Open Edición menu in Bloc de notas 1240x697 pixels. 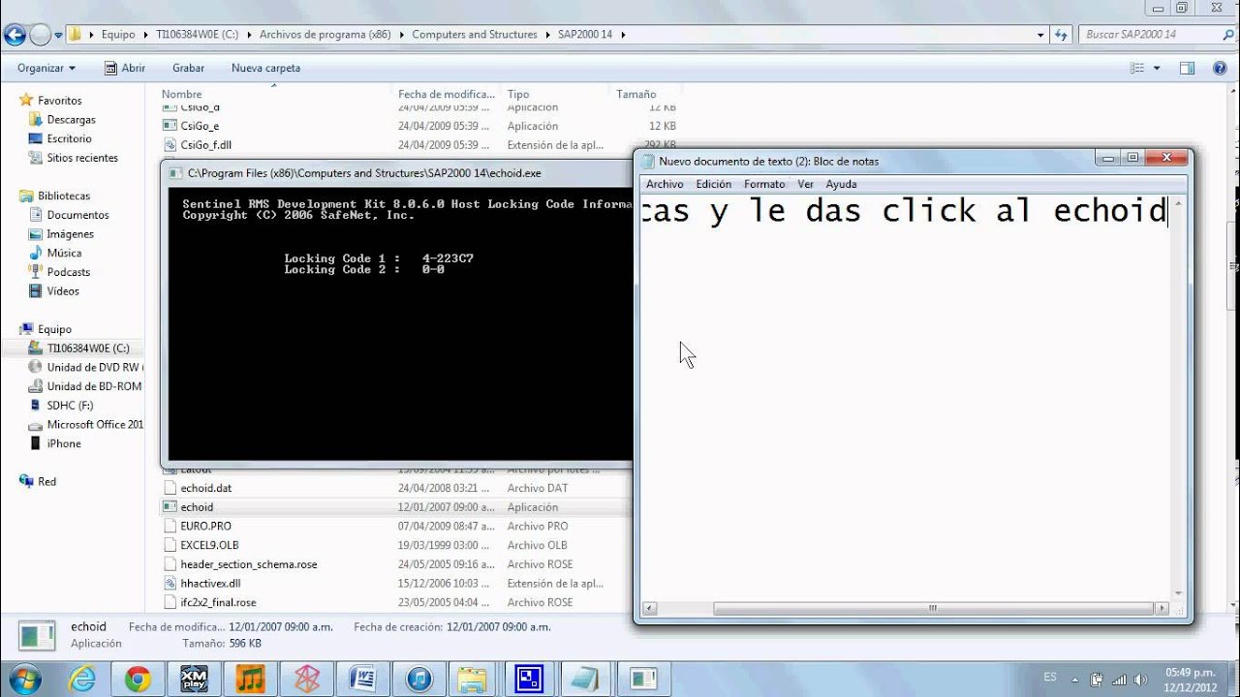click(x=714, y=184)
